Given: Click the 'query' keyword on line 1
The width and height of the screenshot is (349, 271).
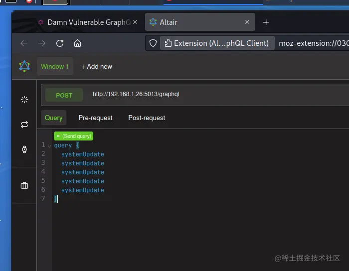Looking at the screenshot, I should coord(63,145).
